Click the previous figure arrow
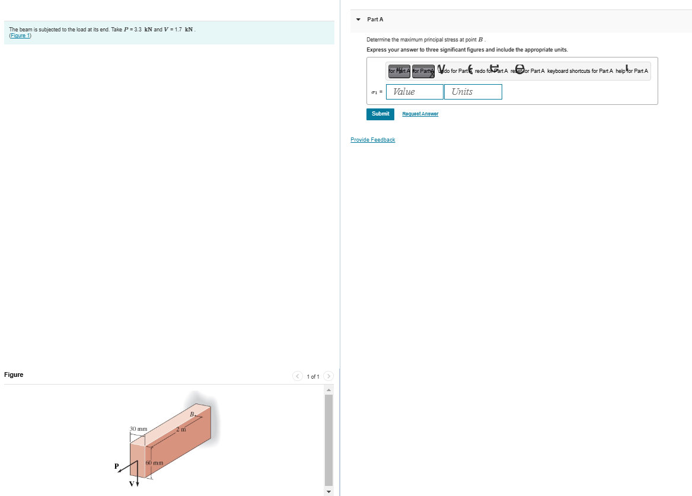 298,376
